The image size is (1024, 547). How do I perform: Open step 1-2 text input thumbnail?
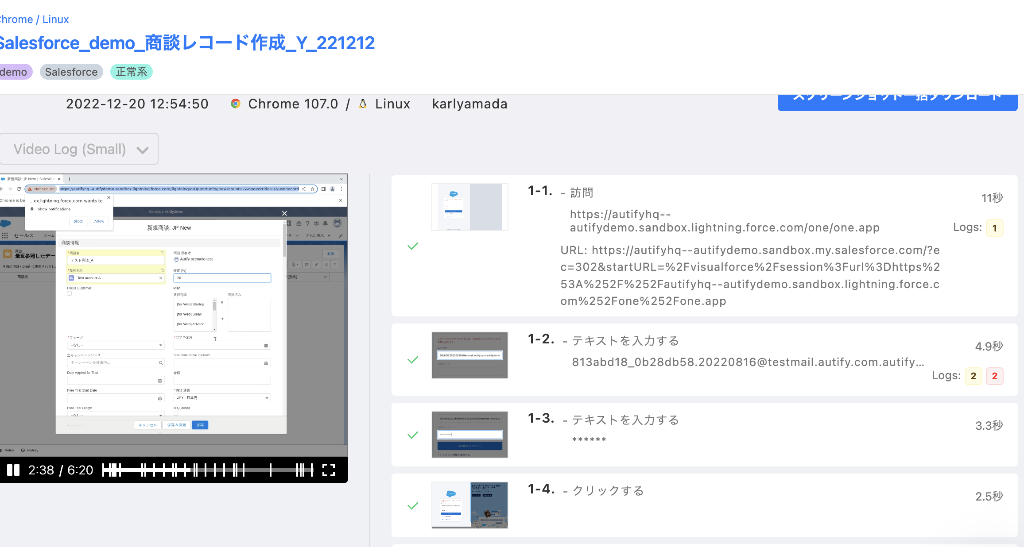click(469, 355)
